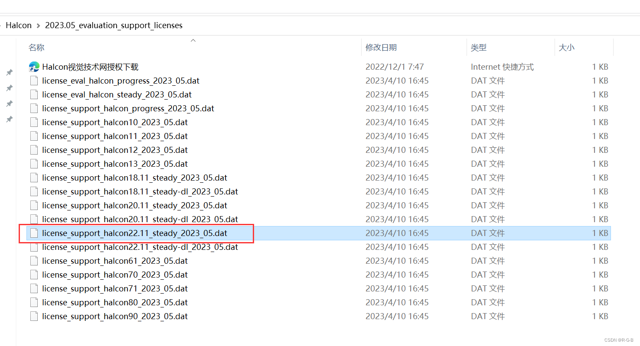The image size is (640, 346).
Task: Click file icon of license_eval_halcon_progress_2023_05.dat
Action: point(34,81)
